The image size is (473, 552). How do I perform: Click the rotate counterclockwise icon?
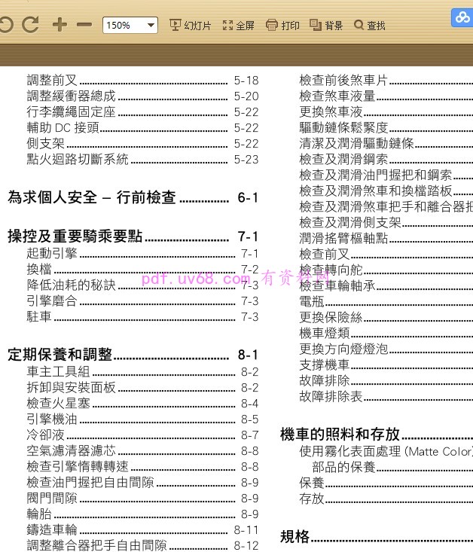point(6,25)
